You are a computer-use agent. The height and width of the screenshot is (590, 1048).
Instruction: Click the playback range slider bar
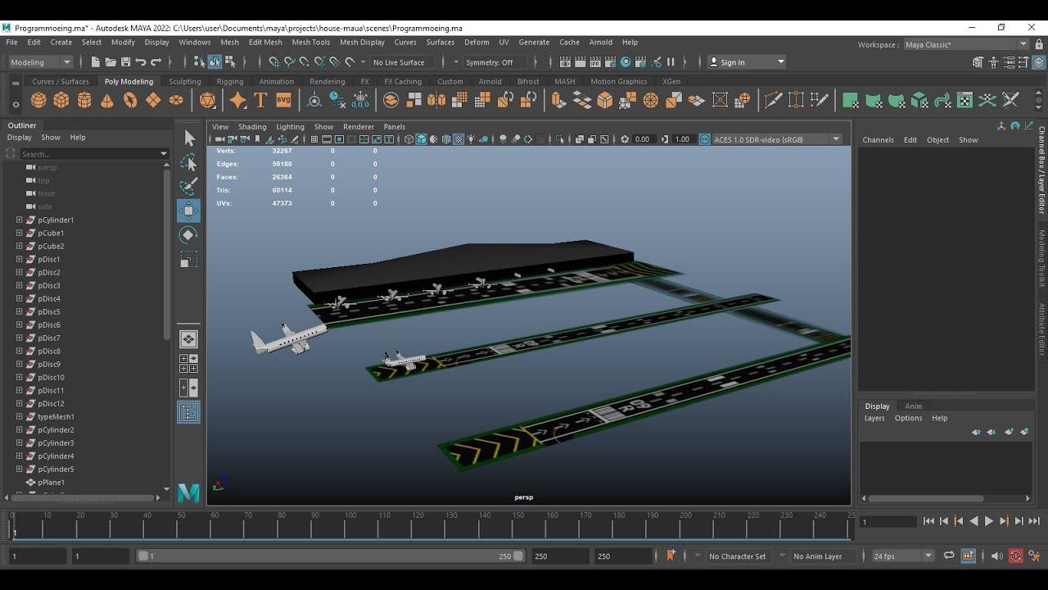pyautogui.click(x=332, y=556)
